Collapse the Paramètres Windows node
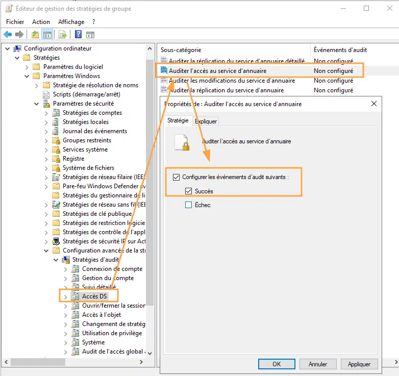 pyautogui.click(x=27, y=76)
